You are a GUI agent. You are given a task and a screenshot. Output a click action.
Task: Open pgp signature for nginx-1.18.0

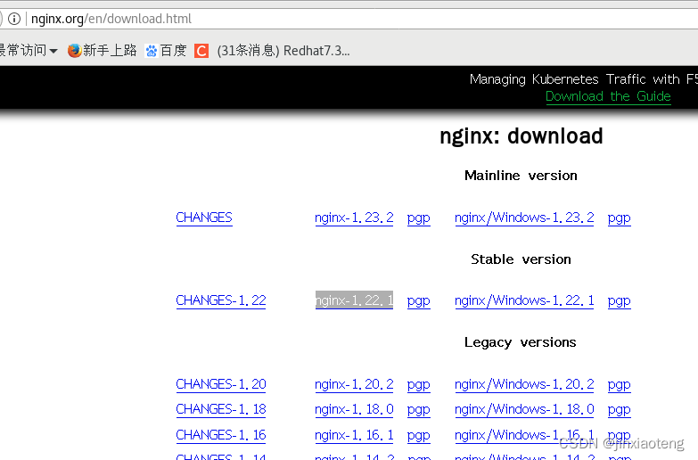pyautogui.click(x=418, y=409)
